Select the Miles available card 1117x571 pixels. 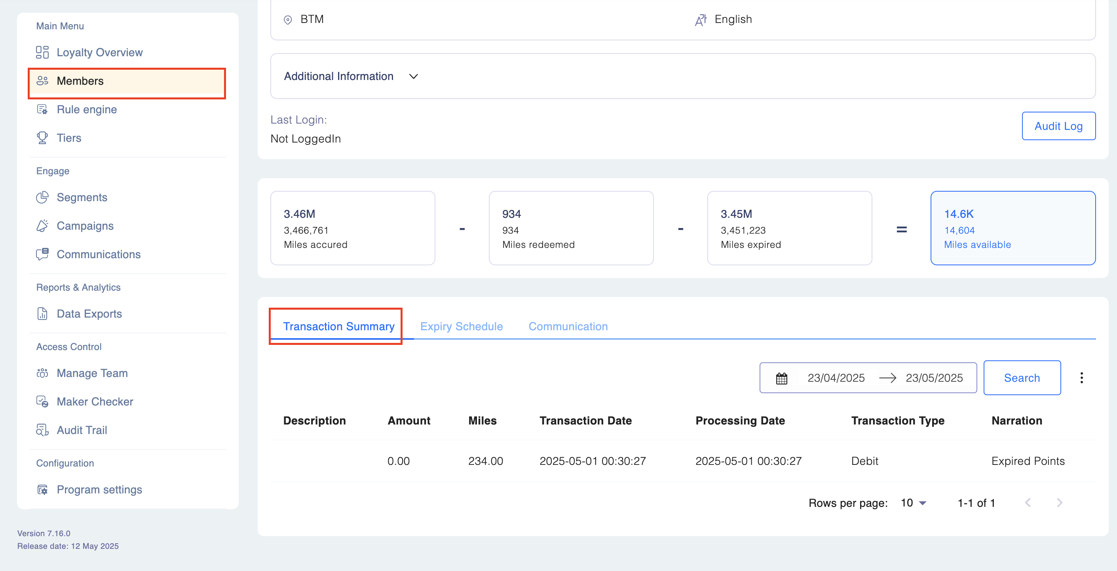[x=1013, y=228]
